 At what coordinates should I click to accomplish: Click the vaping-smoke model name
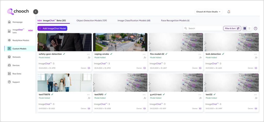(102, 54)
